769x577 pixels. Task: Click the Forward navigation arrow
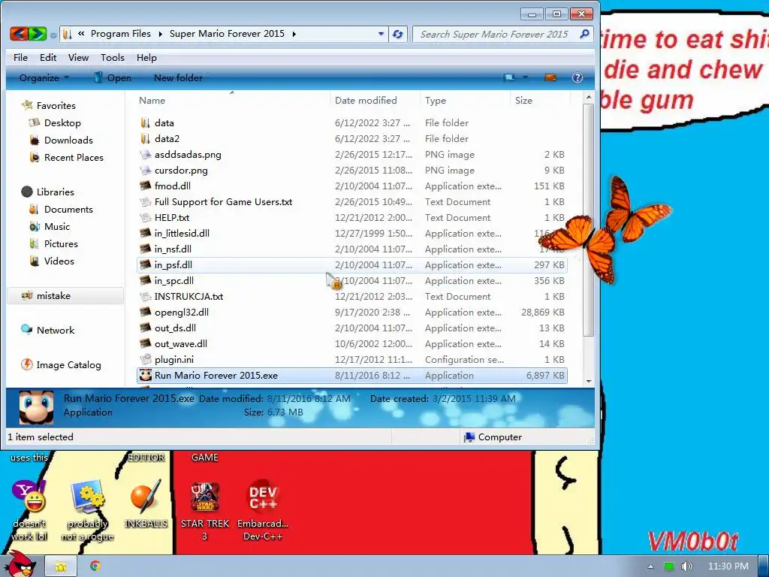tap(38, 34)
